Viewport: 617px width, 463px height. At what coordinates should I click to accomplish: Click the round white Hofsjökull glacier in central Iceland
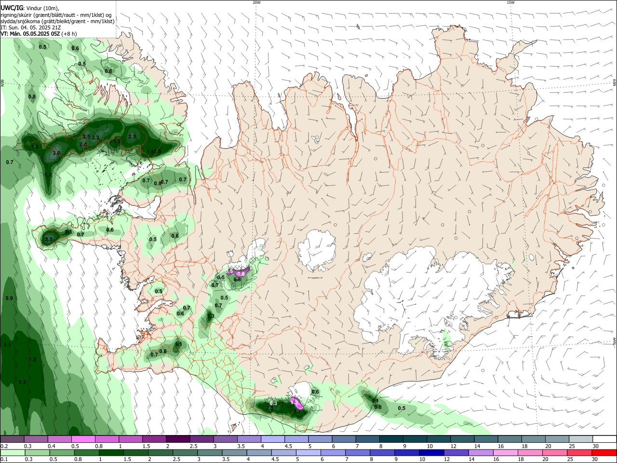(317, 250)
